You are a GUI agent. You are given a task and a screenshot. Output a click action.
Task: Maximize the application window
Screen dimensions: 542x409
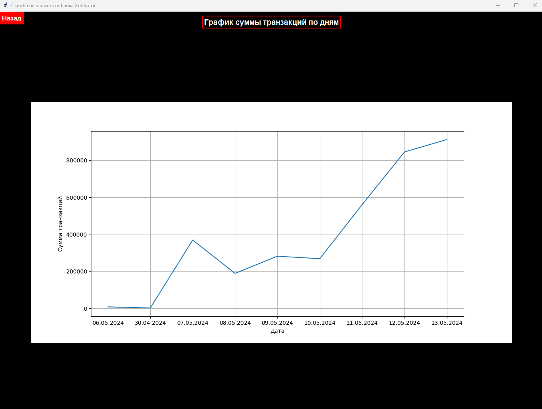pos(516,5)
